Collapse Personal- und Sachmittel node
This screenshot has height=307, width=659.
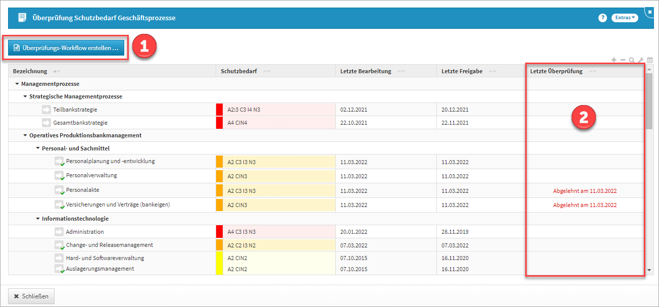pos(38,148)
